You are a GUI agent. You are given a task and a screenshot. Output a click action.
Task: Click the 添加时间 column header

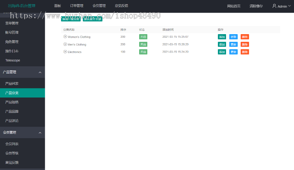click(168, 30)
